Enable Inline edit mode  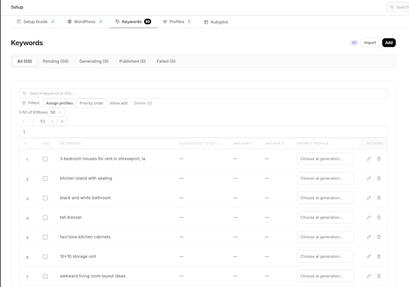[x=119, y=103]
